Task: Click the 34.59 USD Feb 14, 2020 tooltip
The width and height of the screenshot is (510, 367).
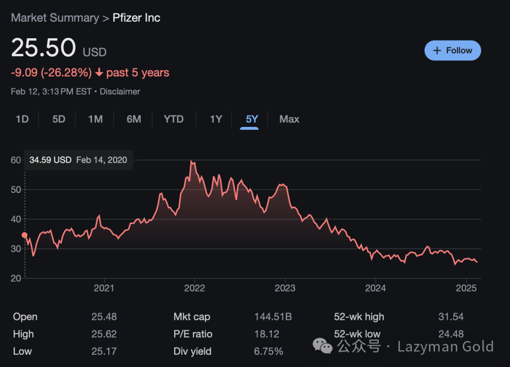Action: tap(78, 160)
